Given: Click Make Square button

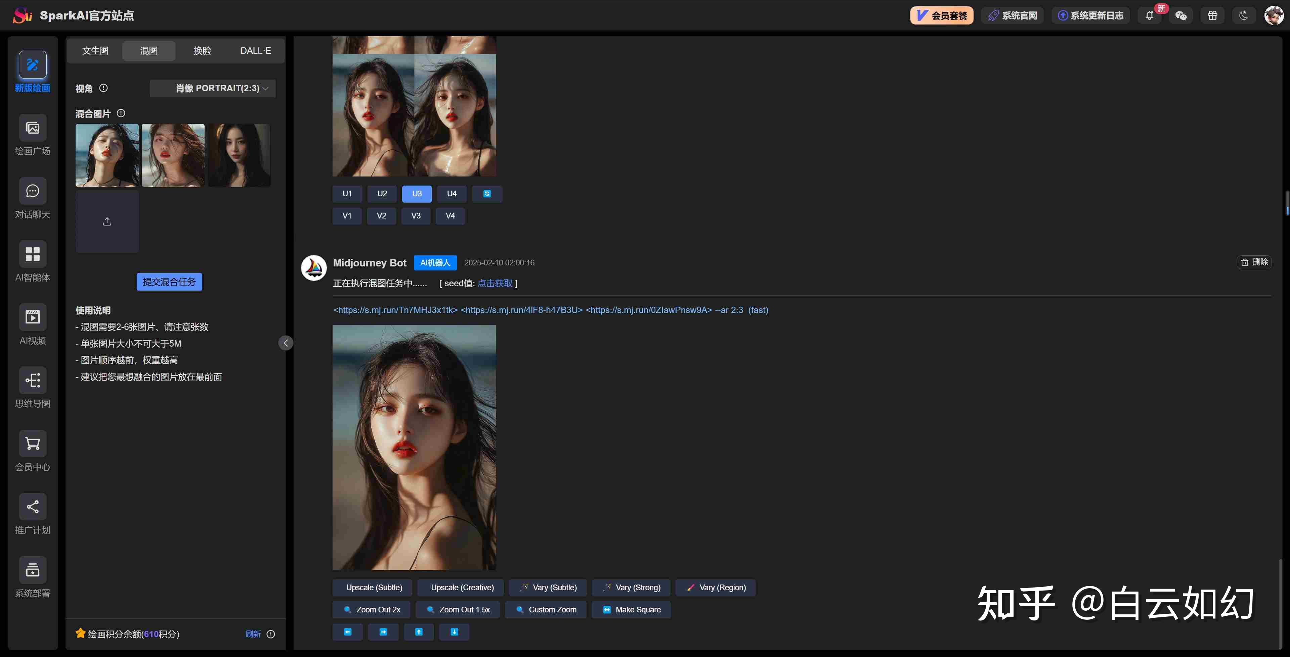Looking at the screenshot, I should click(631, 609).
